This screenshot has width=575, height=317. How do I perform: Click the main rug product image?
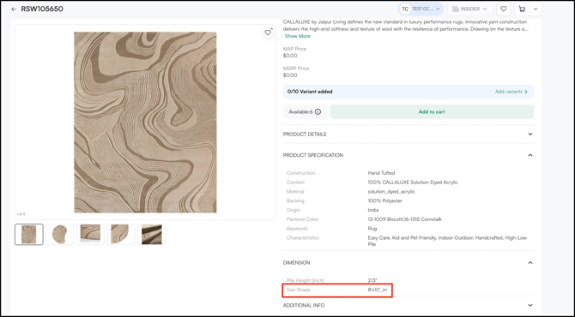pos(145,123)
